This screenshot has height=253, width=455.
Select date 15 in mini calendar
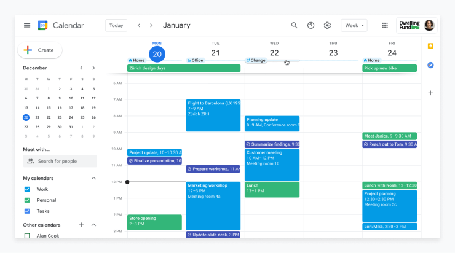(49, 108)
